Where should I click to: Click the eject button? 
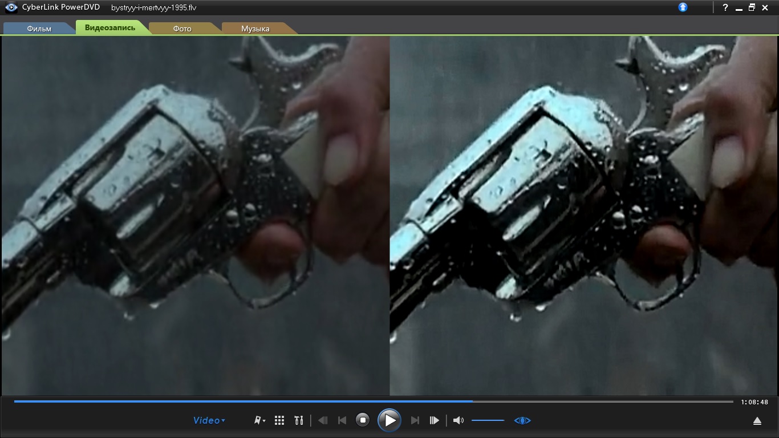tap(757, 421)
